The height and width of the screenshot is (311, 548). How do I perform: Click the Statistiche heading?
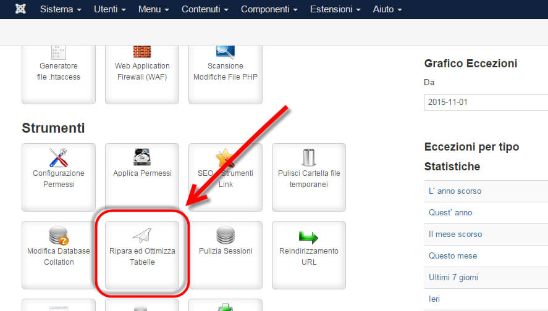[452, 167]
